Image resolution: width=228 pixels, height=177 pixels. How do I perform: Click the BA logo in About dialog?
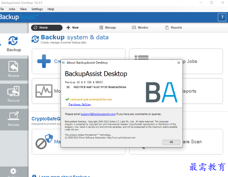tap(161, 92)
